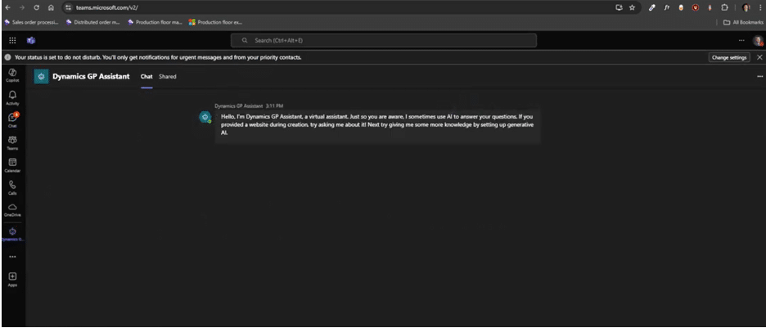View site information icon in address bar
Screen dimensions: 766x328
tap(68, 7)
